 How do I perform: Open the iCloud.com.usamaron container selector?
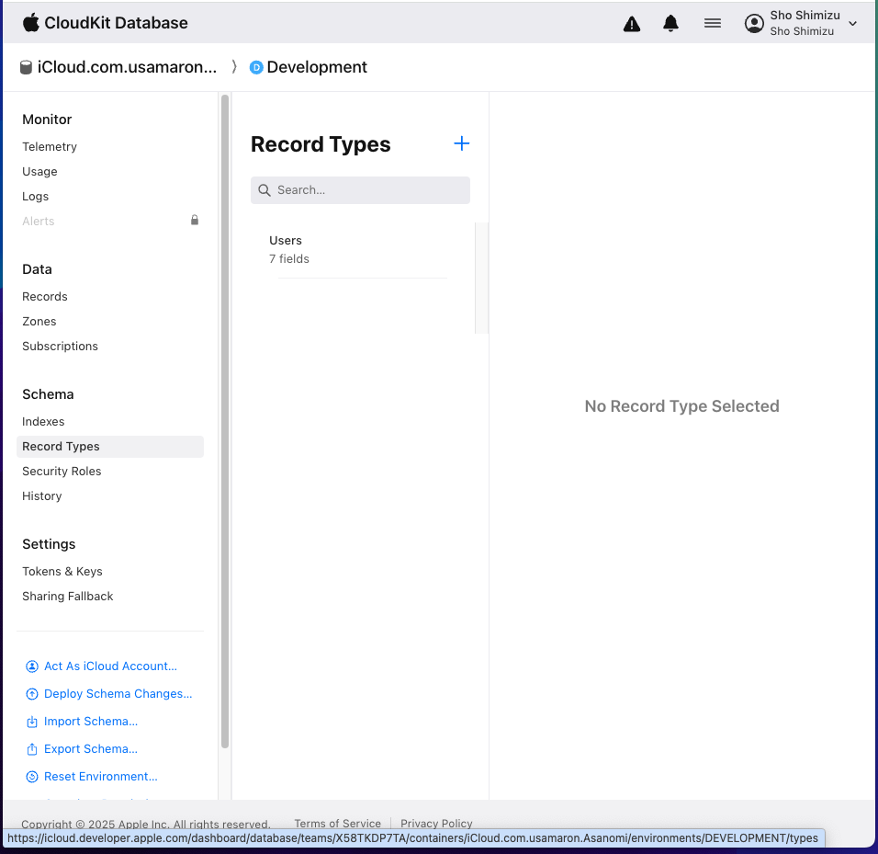point(119,67)
